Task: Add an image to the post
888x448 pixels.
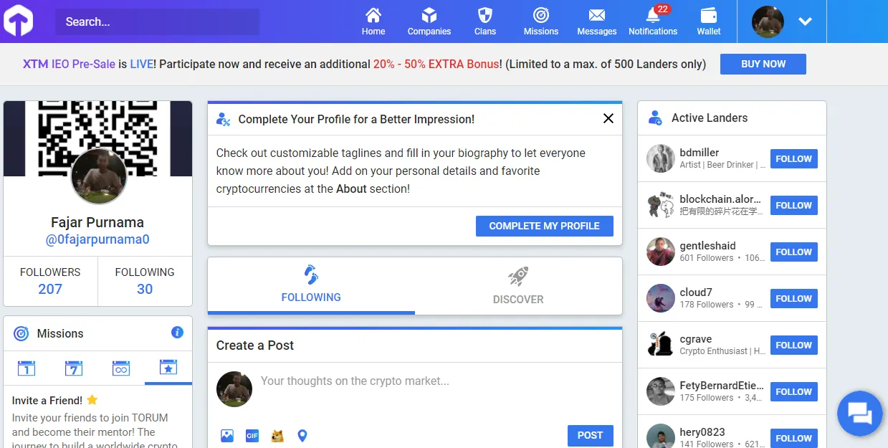Action: point(227,435)
